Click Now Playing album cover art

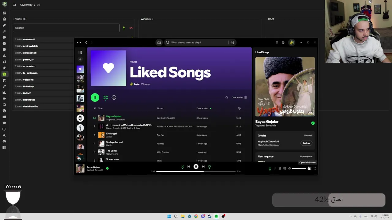(x=285, y=86)
